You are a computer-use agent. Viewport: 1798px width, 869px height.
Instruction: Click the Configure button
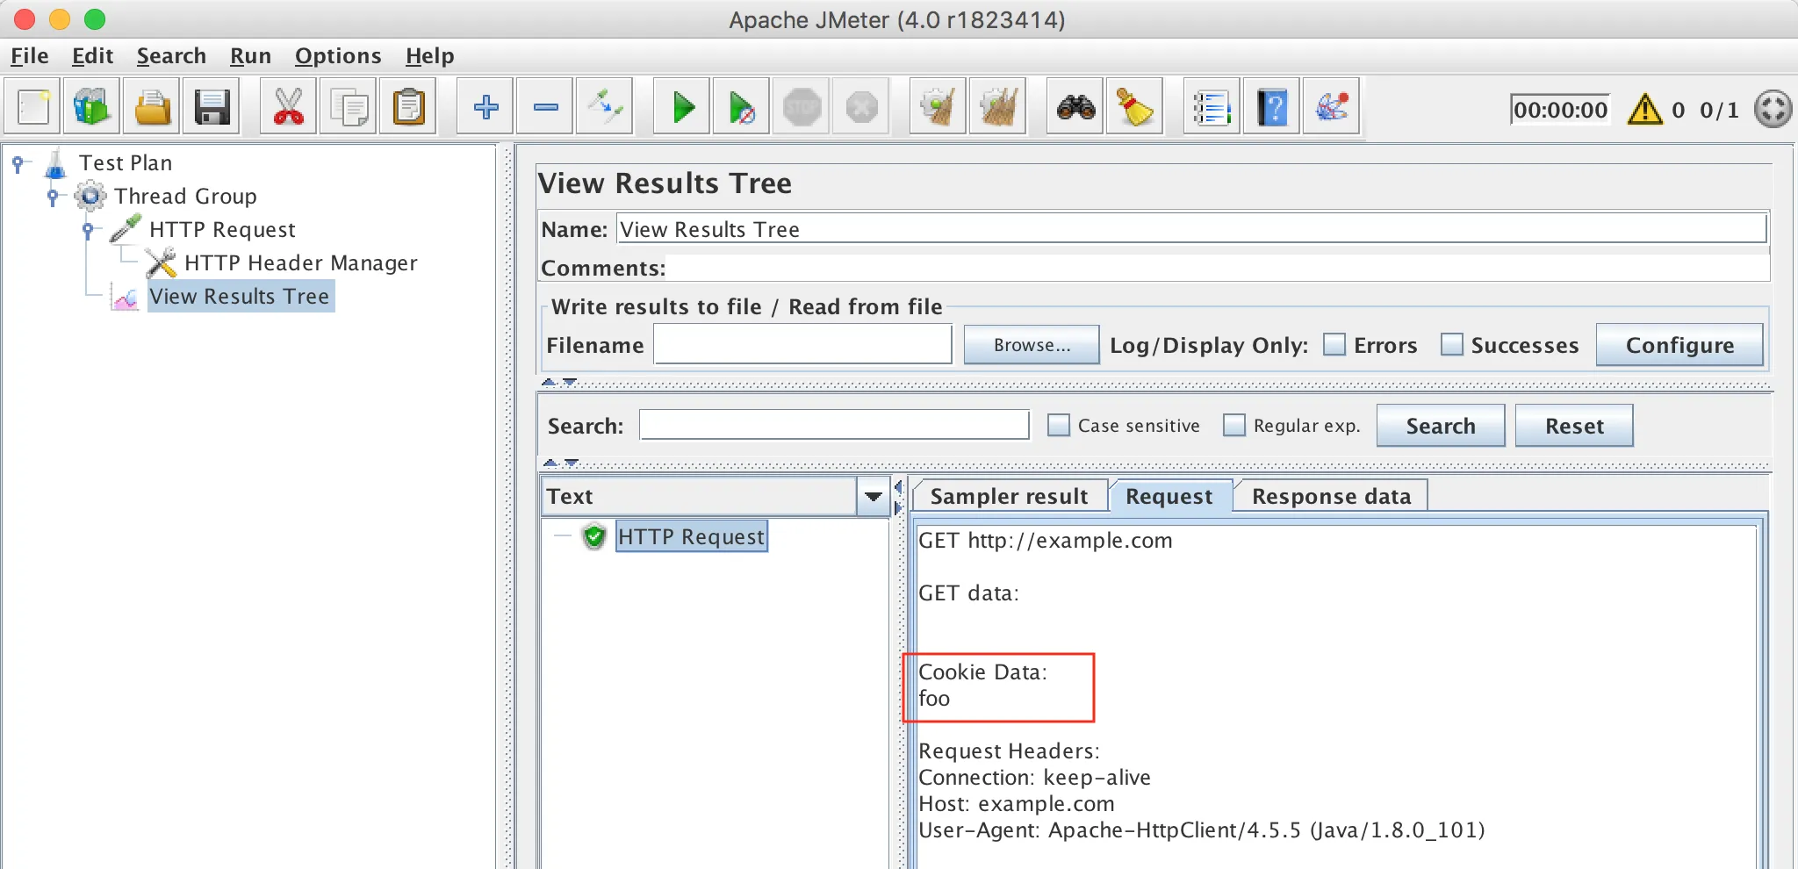click(1679, 345)
